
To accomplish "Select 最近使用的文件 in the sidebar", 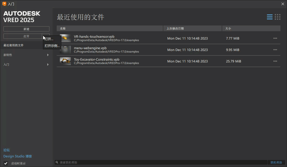I will 13,45.
